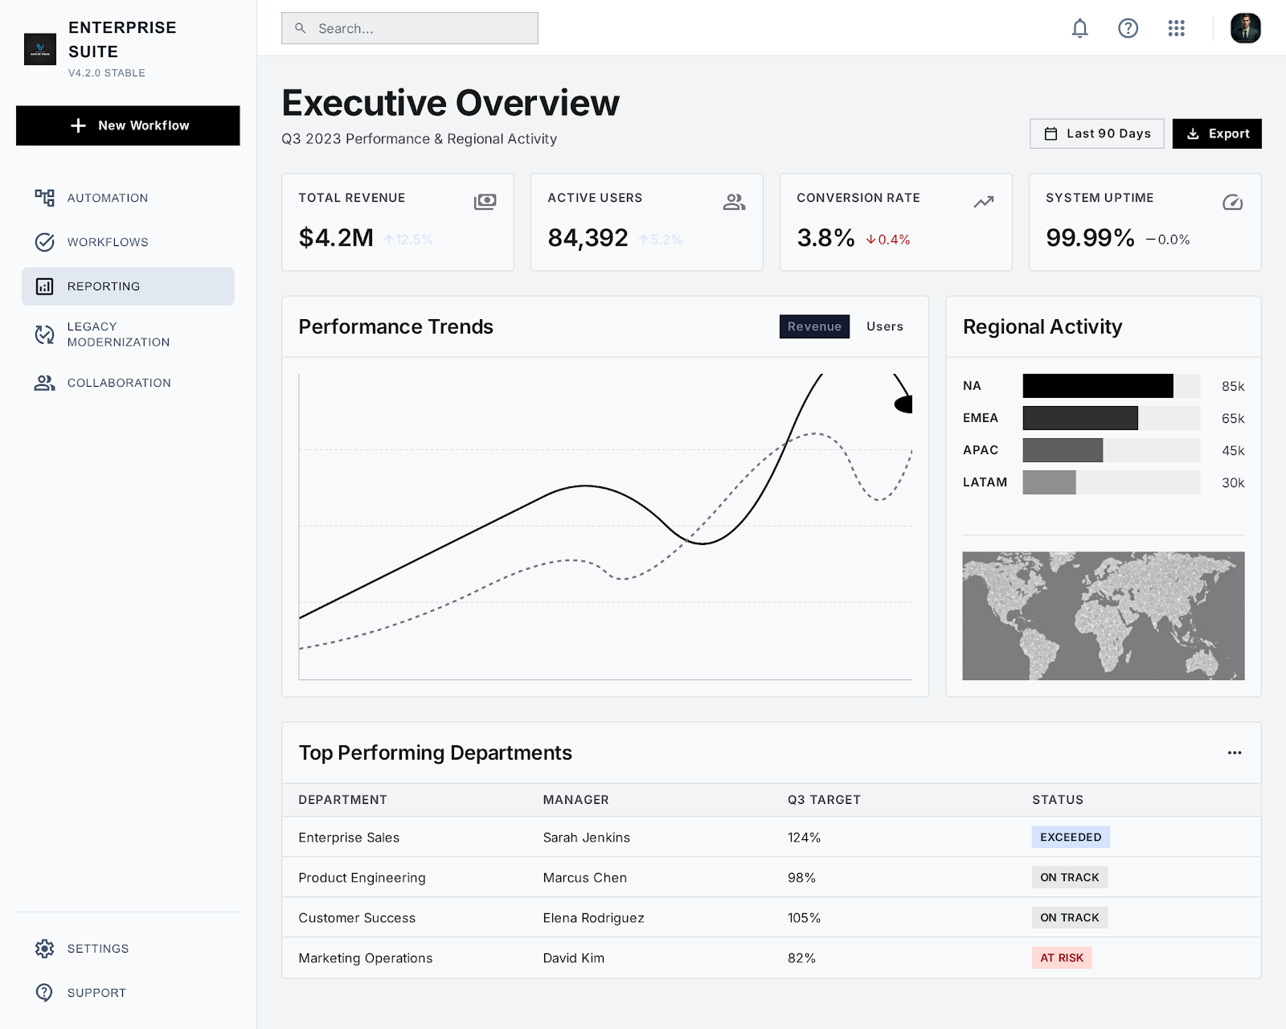The width and height of the screenshot is (1286, 1029).
Task: Click the $4.2M total revenue value
Action: [x=336, y=238]
